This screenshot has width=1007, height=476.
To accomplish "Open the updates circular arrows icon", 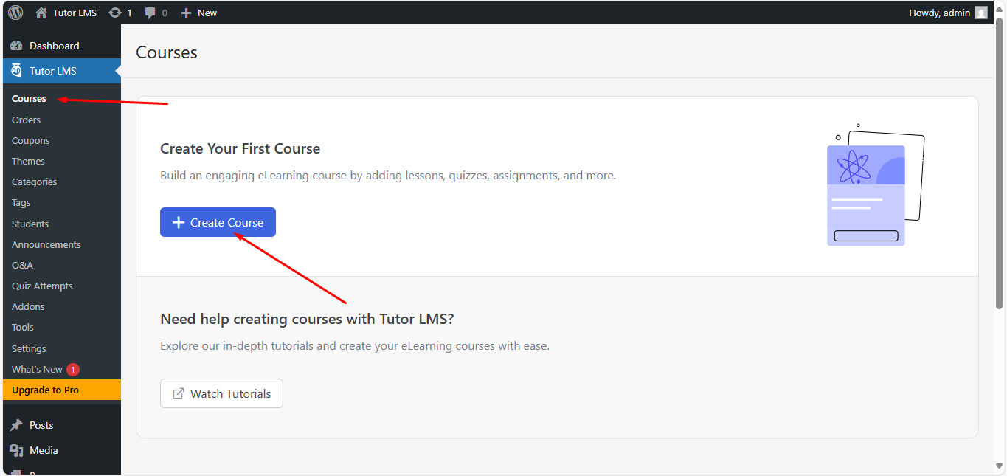I will 115,13.
